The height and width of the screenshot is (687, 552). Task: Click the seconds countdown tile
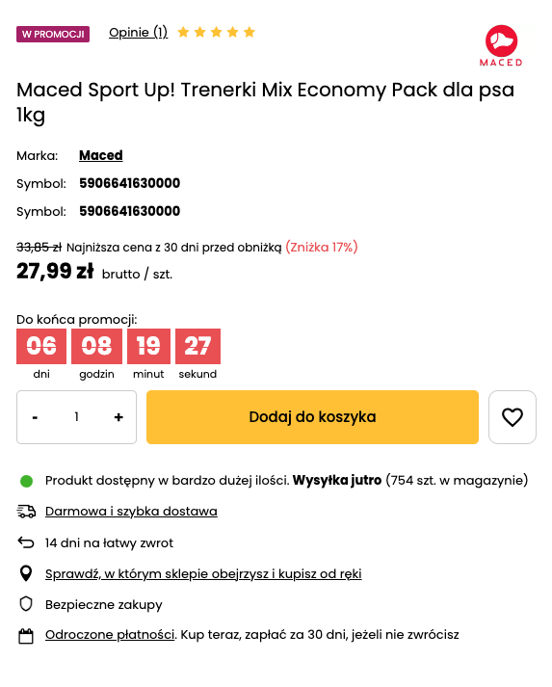pyautogui.click(x=197, y=346)
